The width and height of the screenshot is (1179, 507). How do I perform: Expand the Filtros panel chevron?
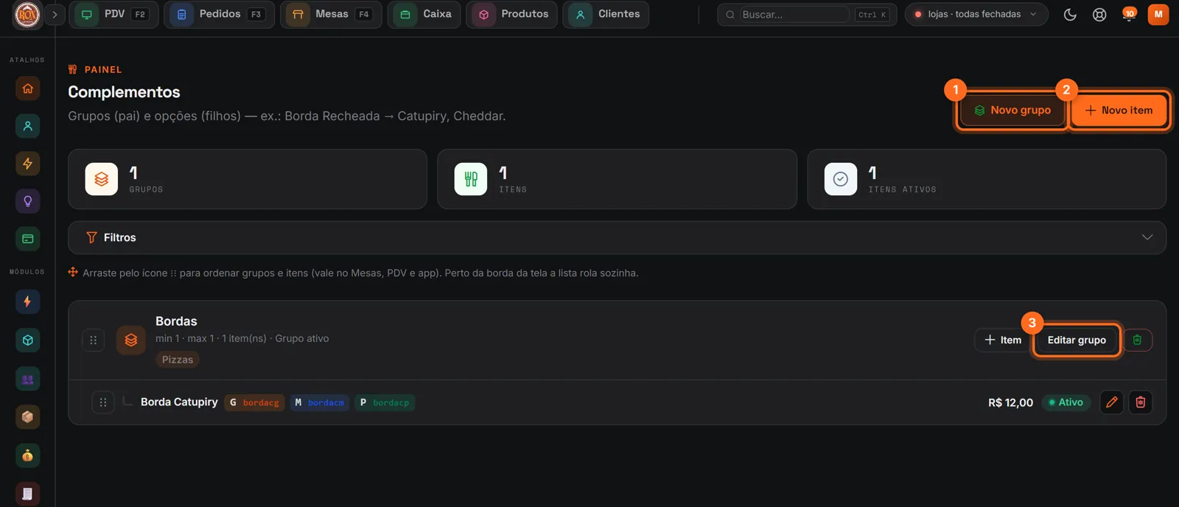(x=1147, y=237)
